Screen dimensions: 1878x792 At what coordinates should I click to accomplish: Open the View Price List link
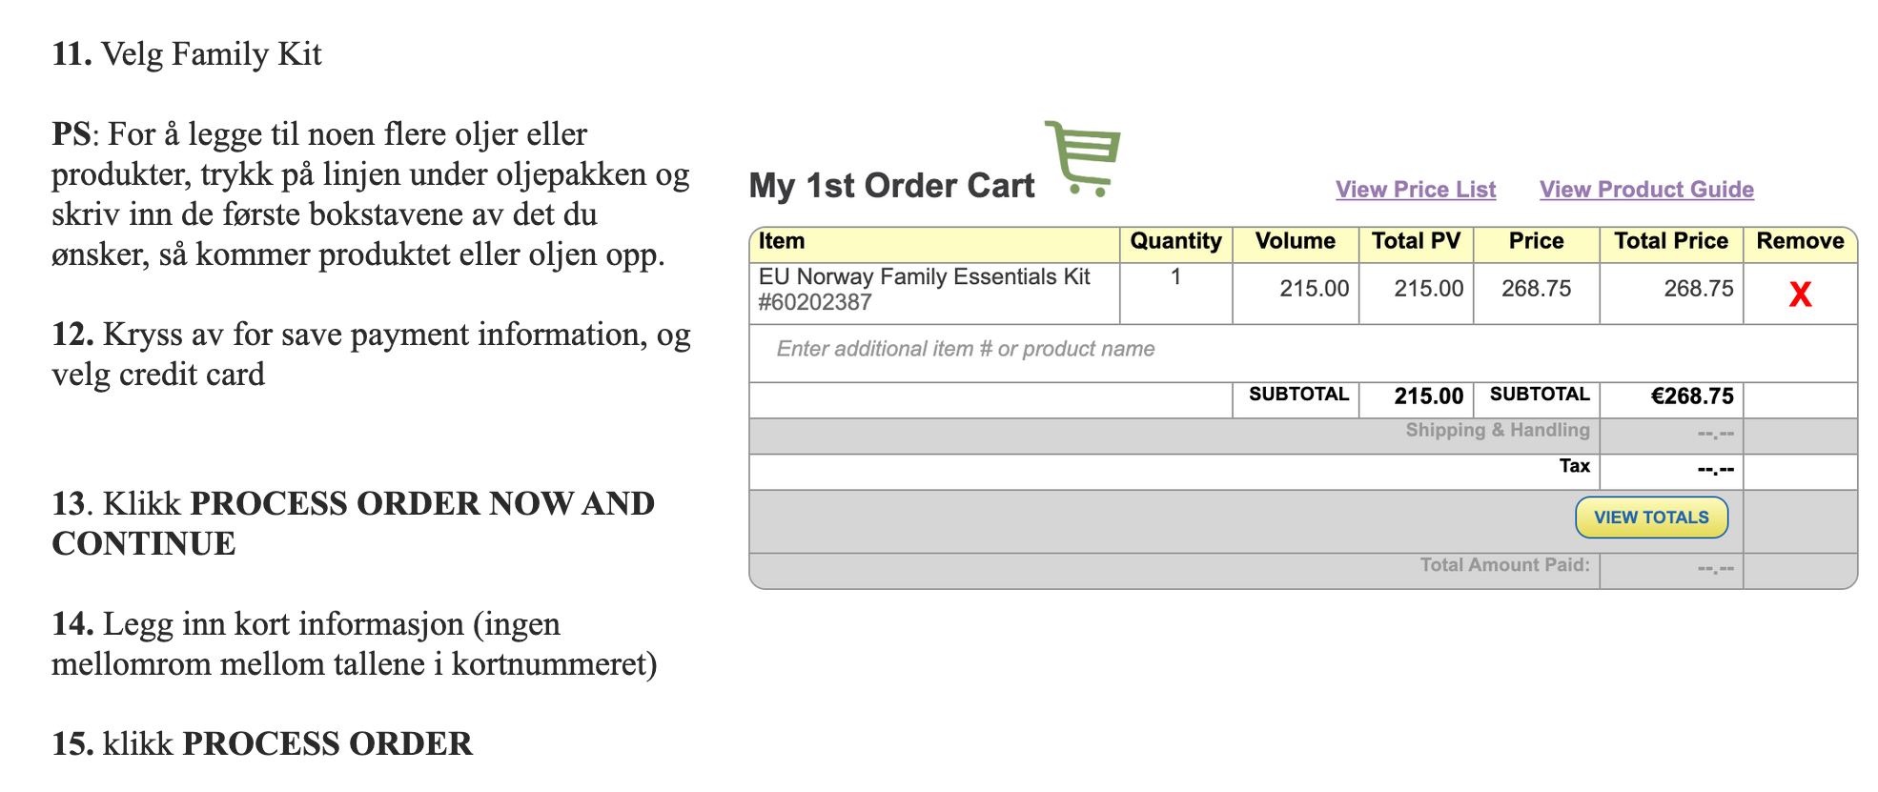pyautogui.click(x=1416, y=189)
